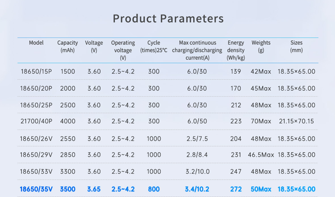
Task: Click the Product Parameters heading
Action: click(167, 19)
